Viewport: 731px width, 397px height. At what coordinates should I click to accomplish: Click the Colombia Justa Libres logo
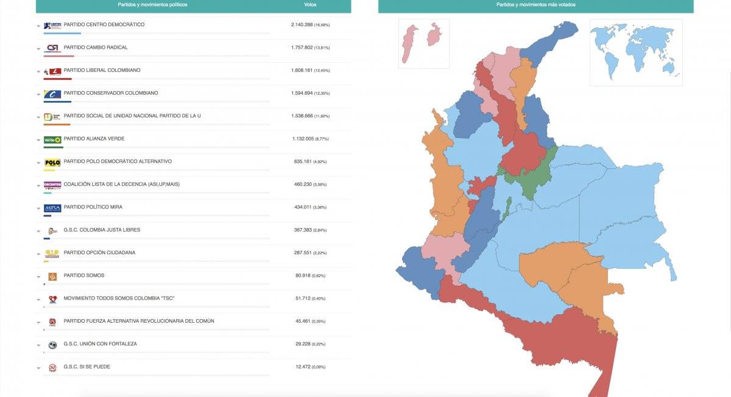pos(52,230)
